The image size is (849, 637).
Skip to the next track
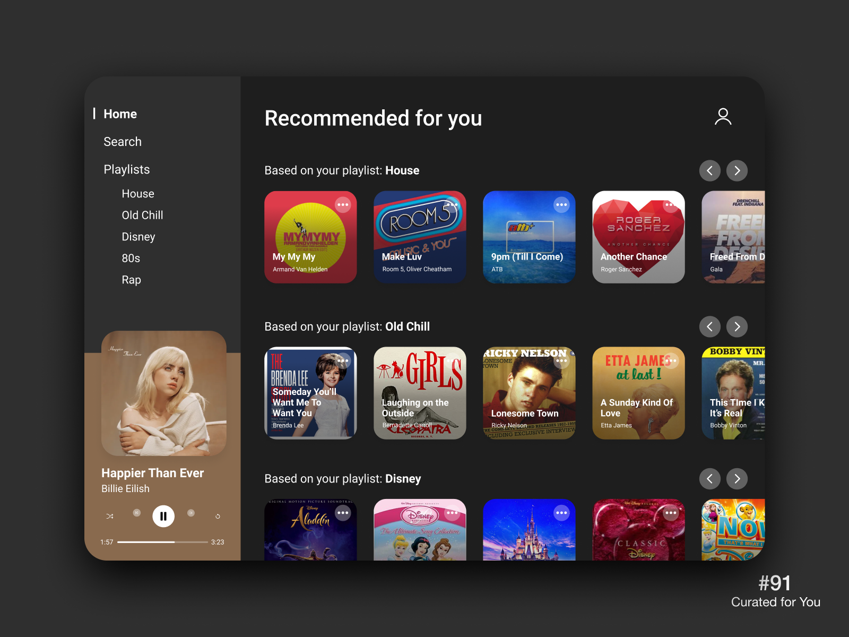point(191,513)
